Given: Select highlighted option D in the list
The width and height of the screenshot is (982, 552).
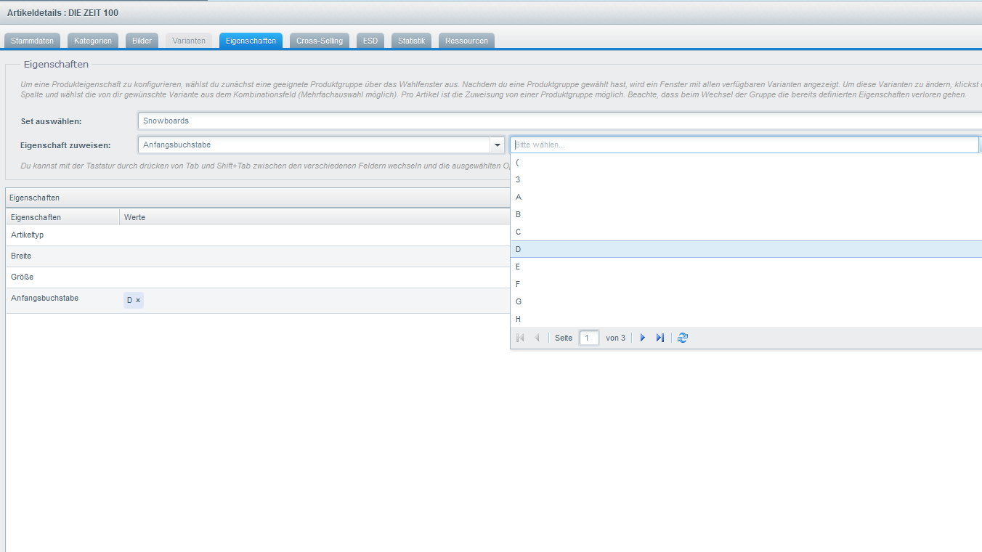Looking at the screenshot, I should point(746,249).
